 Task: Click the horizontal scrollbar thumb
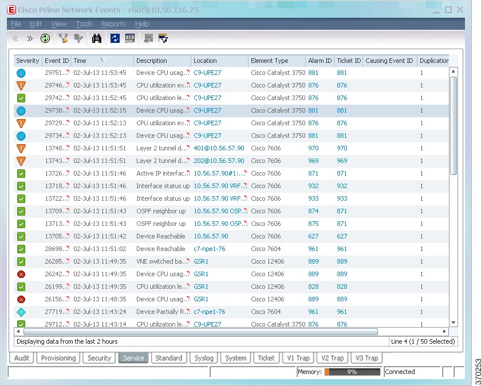click(x=200, y=332)
